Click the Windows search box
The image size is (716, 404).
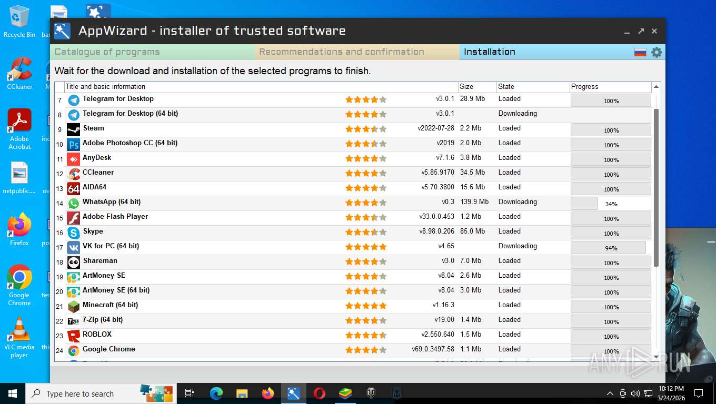100,393
